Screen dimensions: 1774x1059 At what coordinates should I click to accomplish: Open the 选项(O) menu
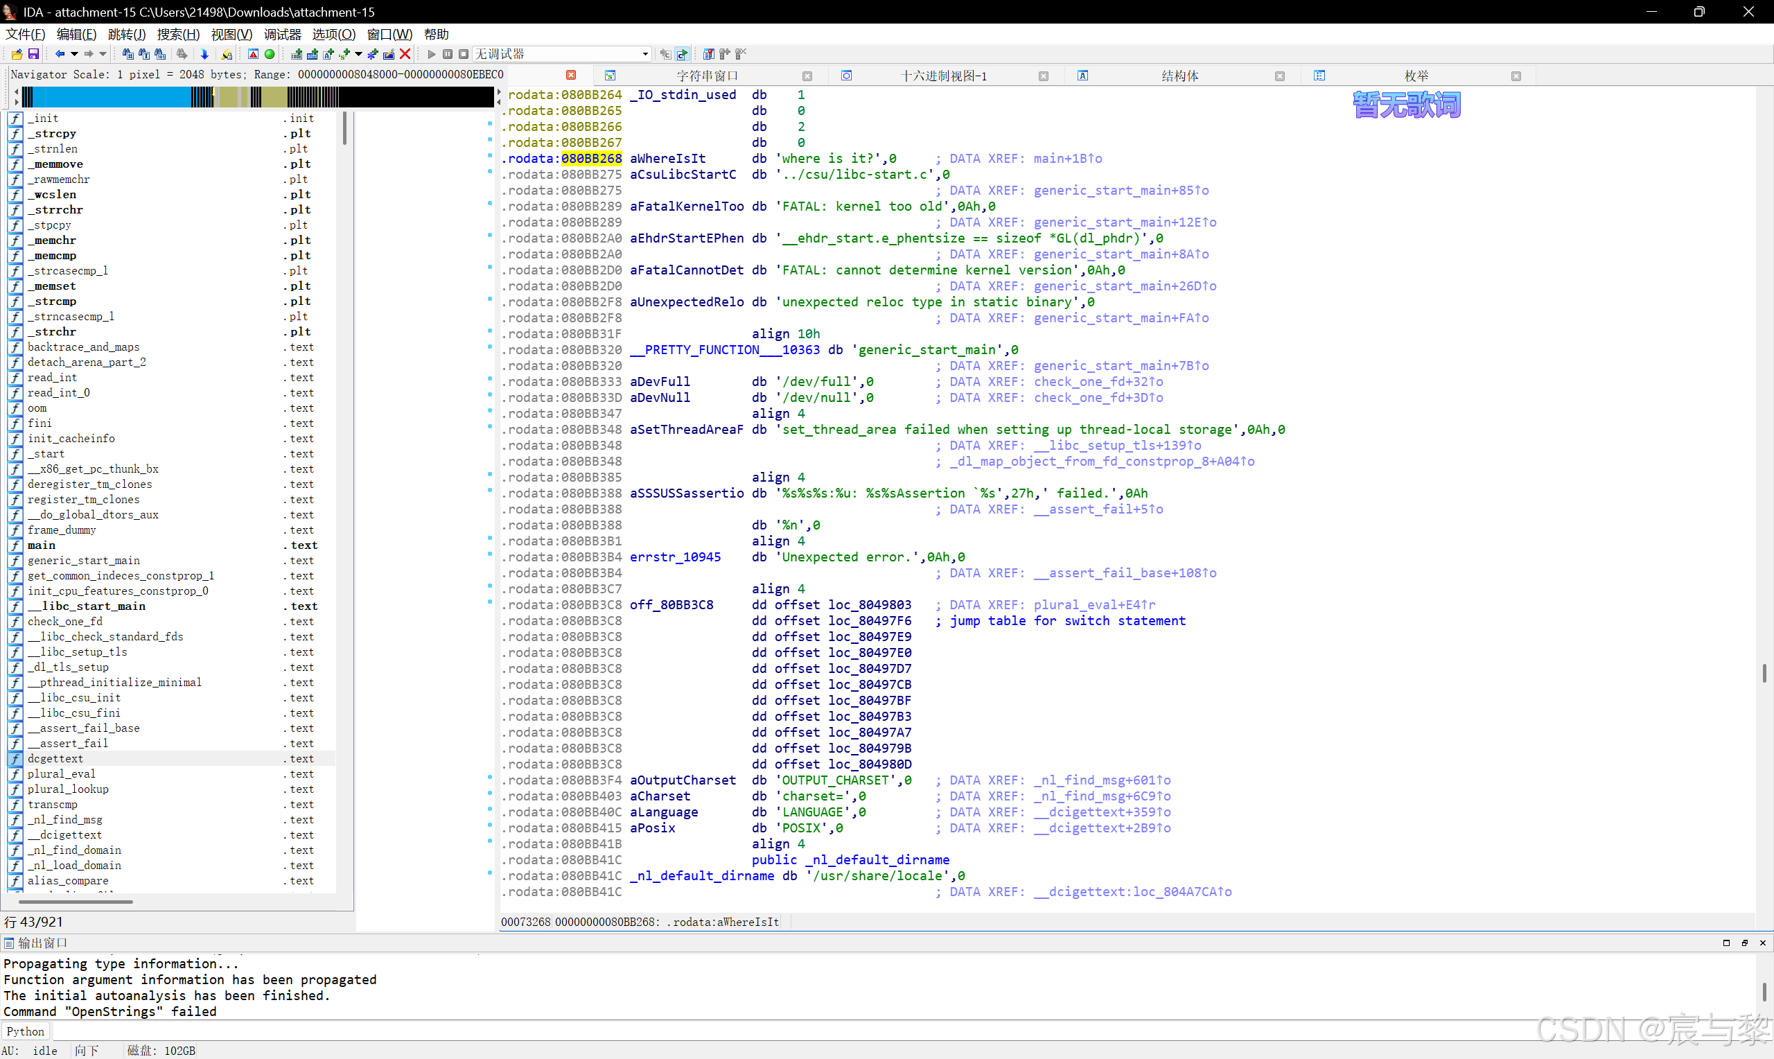333,34
